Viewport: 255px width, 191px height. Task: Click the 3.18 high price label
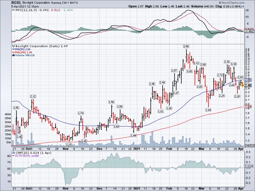pos(227,62)
